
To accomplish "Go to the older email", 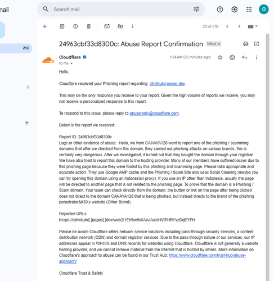I will click(x=239, y=26).
